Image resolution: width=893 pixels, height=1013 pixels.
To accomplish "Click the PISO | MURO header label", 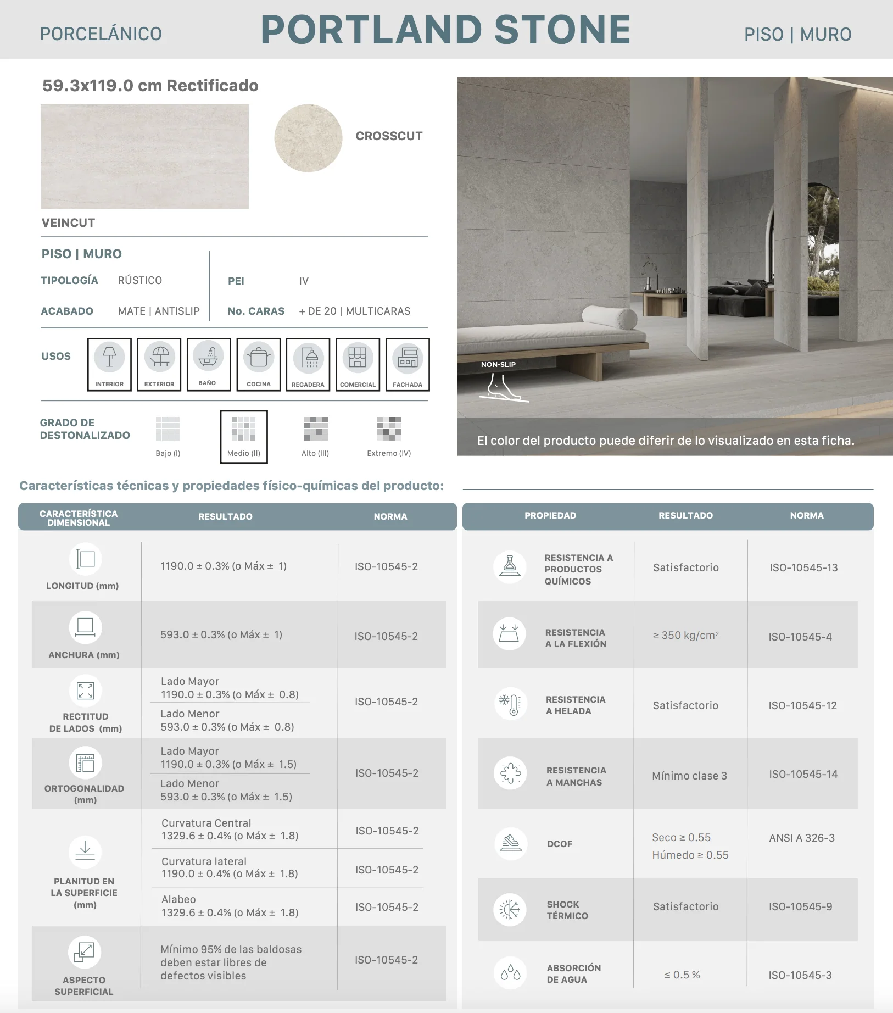I will (797, 34).
